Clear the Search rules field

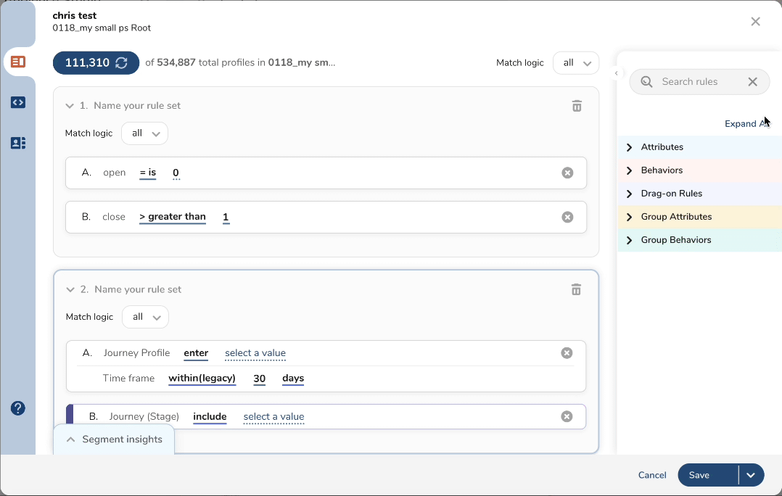752,82
